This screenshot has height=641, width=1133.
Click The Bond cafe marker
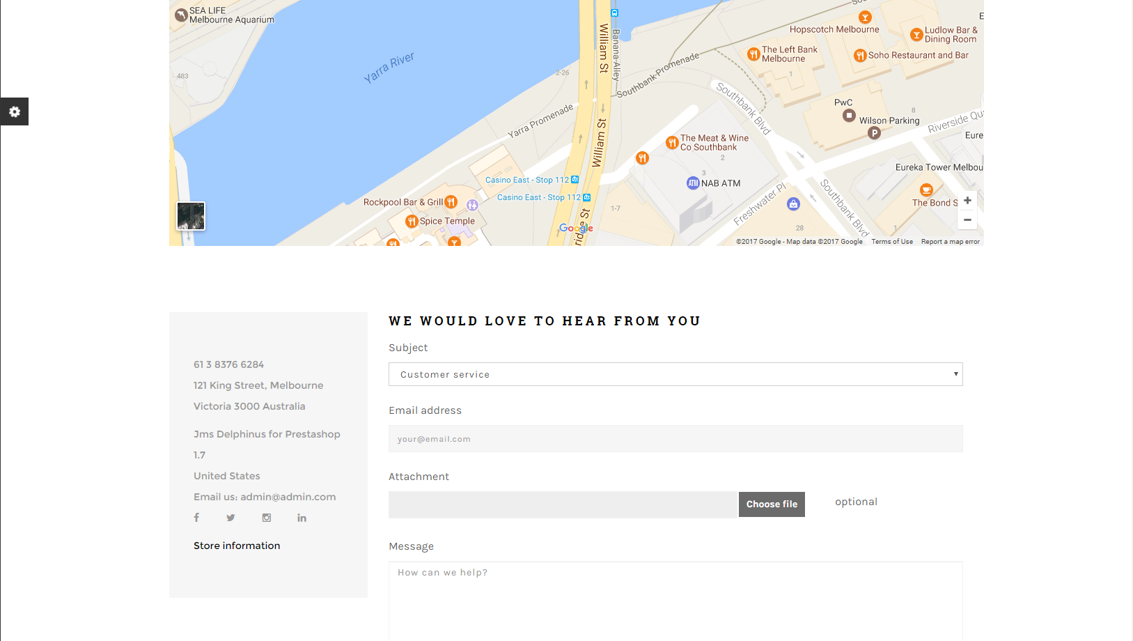[926, 190]
